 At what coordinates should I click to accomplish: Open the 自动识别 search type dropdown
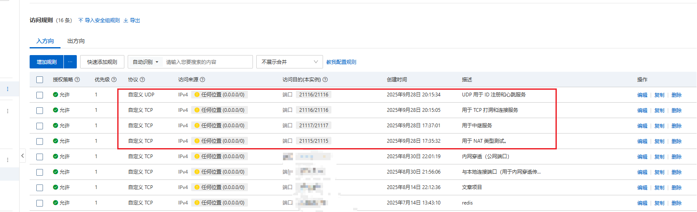point(145,62)
